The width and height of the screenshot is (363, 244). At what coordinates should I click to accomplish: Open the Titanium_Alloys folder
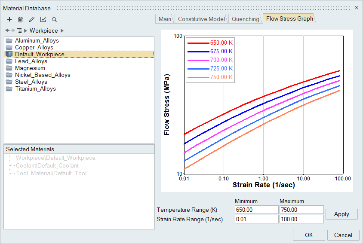[35, 88]
